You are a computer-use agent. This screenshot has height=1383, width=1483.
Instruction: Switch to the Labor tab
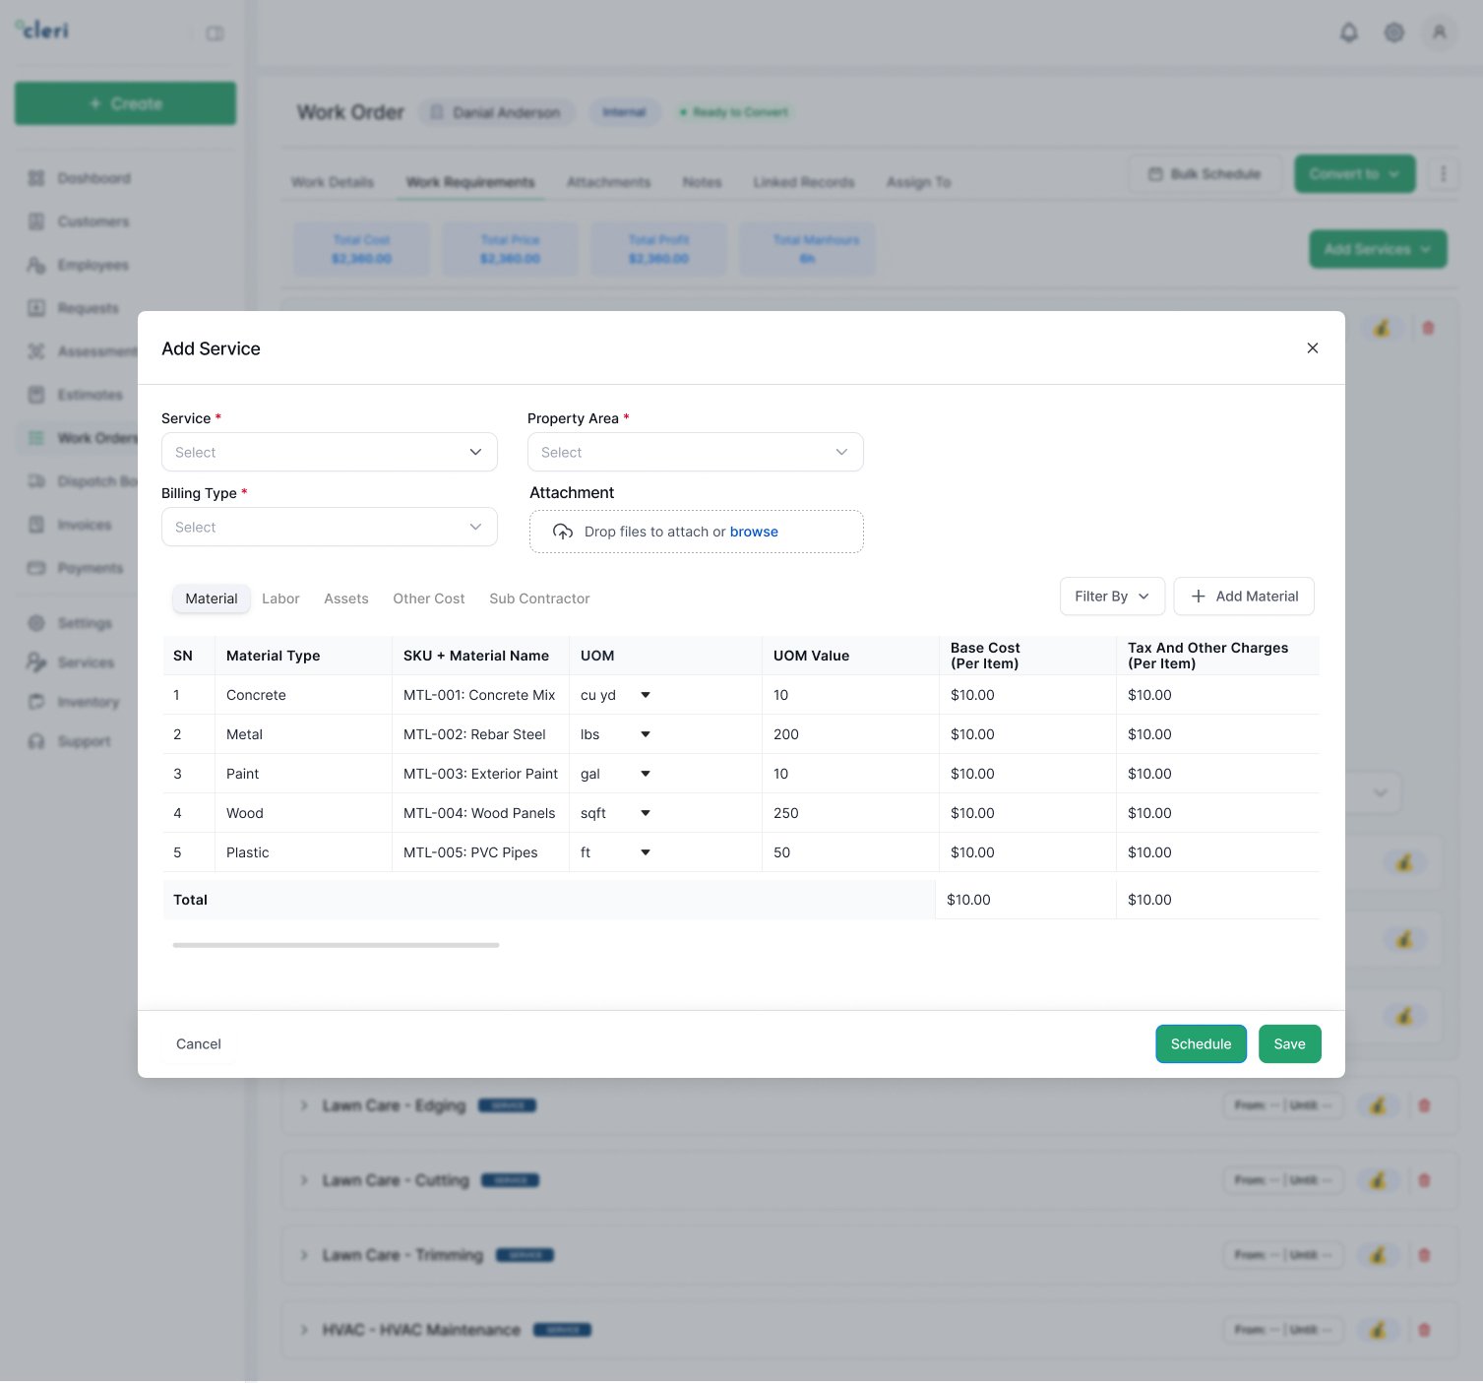pos(279,598)
